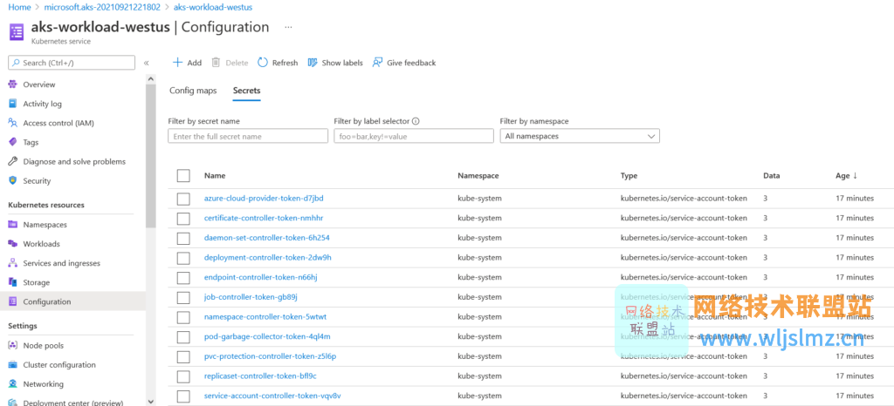Click the Configuration icon in sidebar
The image size is (894, 406).
pyautogui.click(x=12, y=302)
